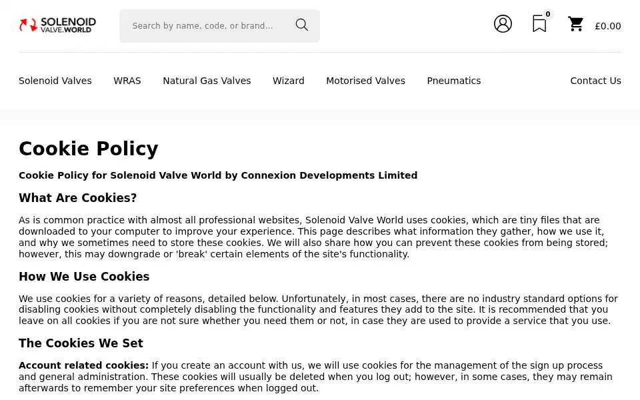Open the Pneumatics menu item
640x400 pixels.
pyautogui.click(x=454, y=81)
